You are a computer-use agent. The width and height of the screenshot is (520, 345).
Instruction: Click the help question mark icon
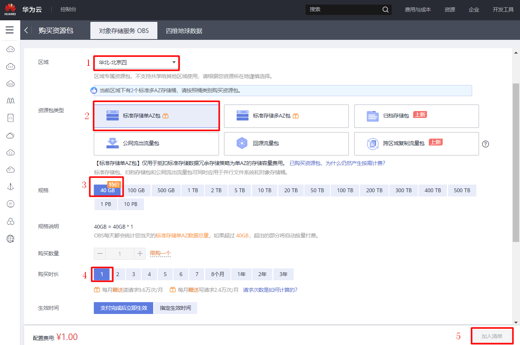pos(486,144)
